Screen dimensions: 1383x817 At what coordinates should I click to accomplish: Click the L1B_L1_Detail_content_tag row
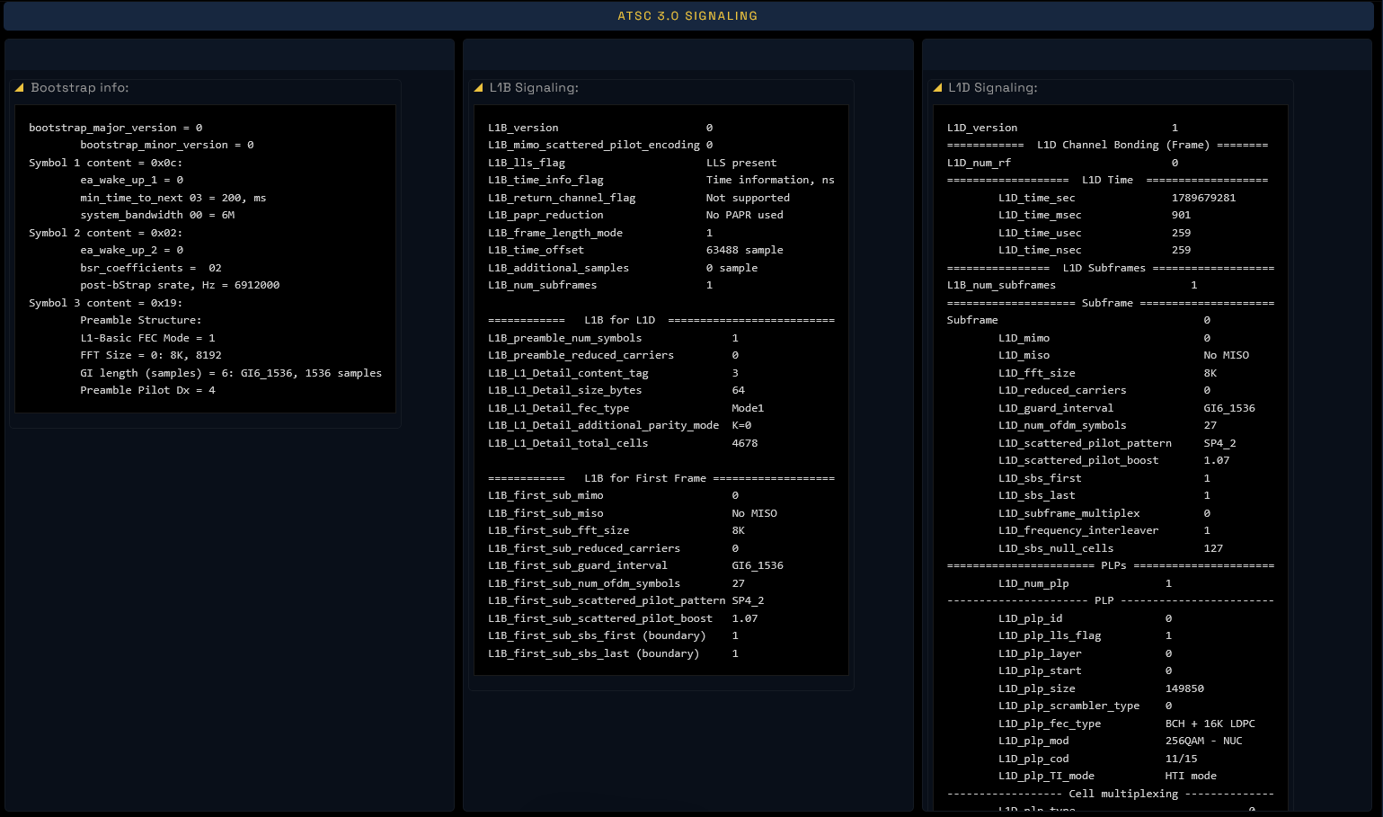pos(614,373)
